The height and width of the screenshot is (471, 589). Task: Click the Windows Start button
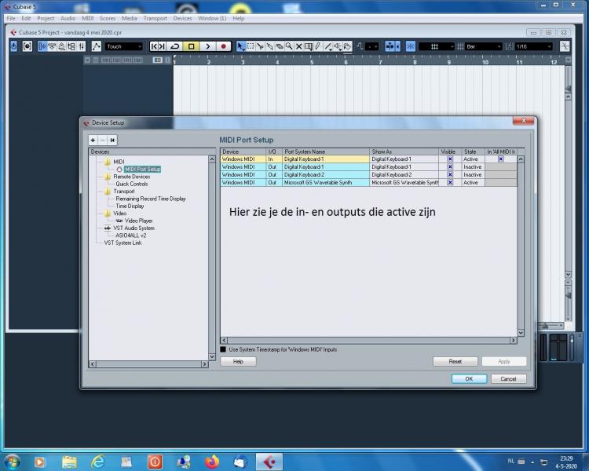[12, 462]
